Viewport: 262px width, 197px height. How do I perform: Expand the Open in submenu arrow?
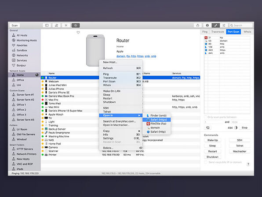pos(139,115)
